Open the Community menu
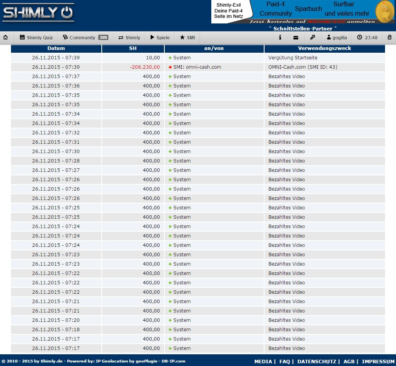The width and height of the screenshot is (396, 366). point(85,37)
